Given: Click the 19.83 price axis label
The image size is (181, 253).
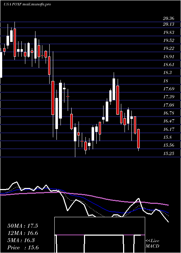Looking at the screenshot, I should pos(169,33).
